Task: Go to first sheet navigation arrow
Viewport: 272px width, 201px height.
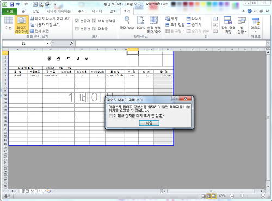Action: [5, 191]
